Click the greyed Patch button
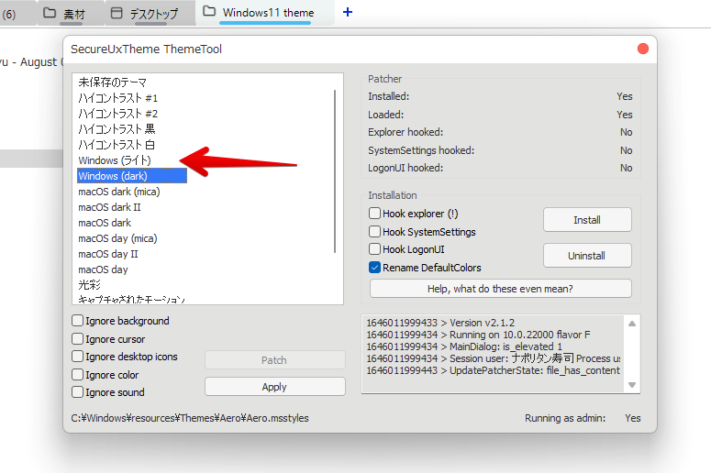711x473 pixels. point(275,360)
